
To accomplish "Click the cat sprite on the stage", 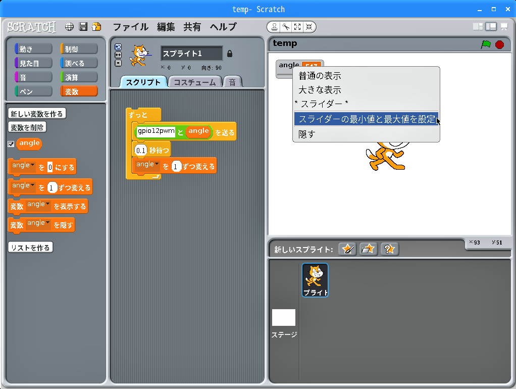I will [x=387, y=156].
